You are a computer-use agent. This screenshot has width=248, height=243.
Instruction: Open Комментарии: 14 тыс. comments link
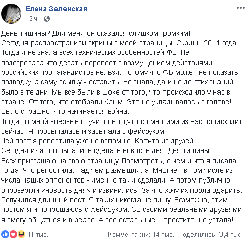pos(141,234)
